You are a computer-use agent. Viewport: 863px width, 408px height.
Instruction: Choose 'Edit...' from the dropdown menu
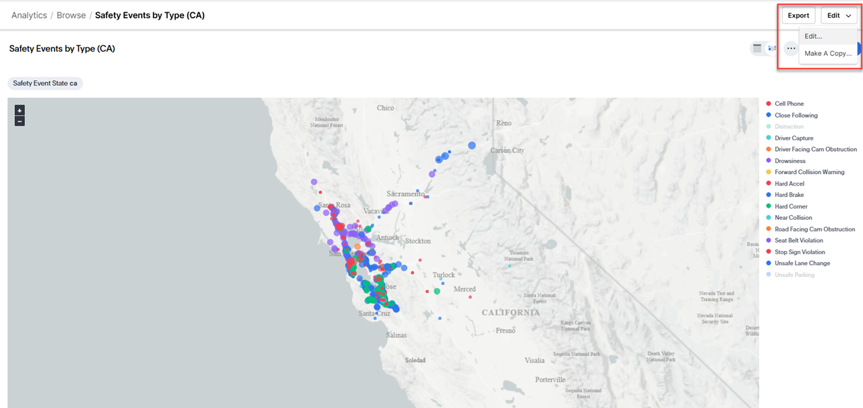coord(828,36)
